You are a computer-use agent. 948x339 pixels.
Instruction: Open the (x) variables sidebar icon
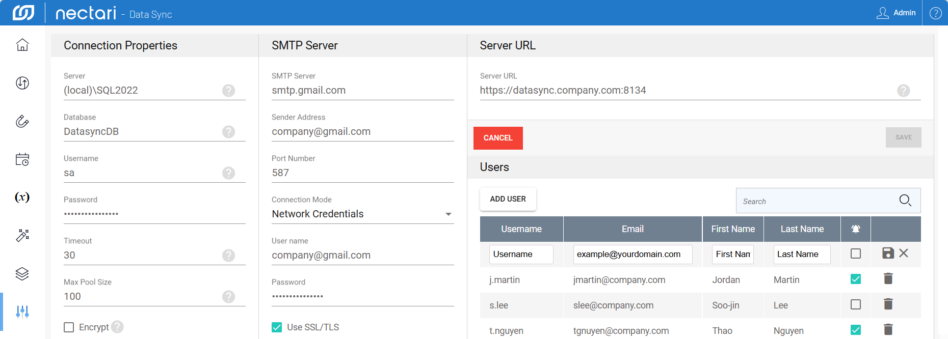[x=22, y=197]
